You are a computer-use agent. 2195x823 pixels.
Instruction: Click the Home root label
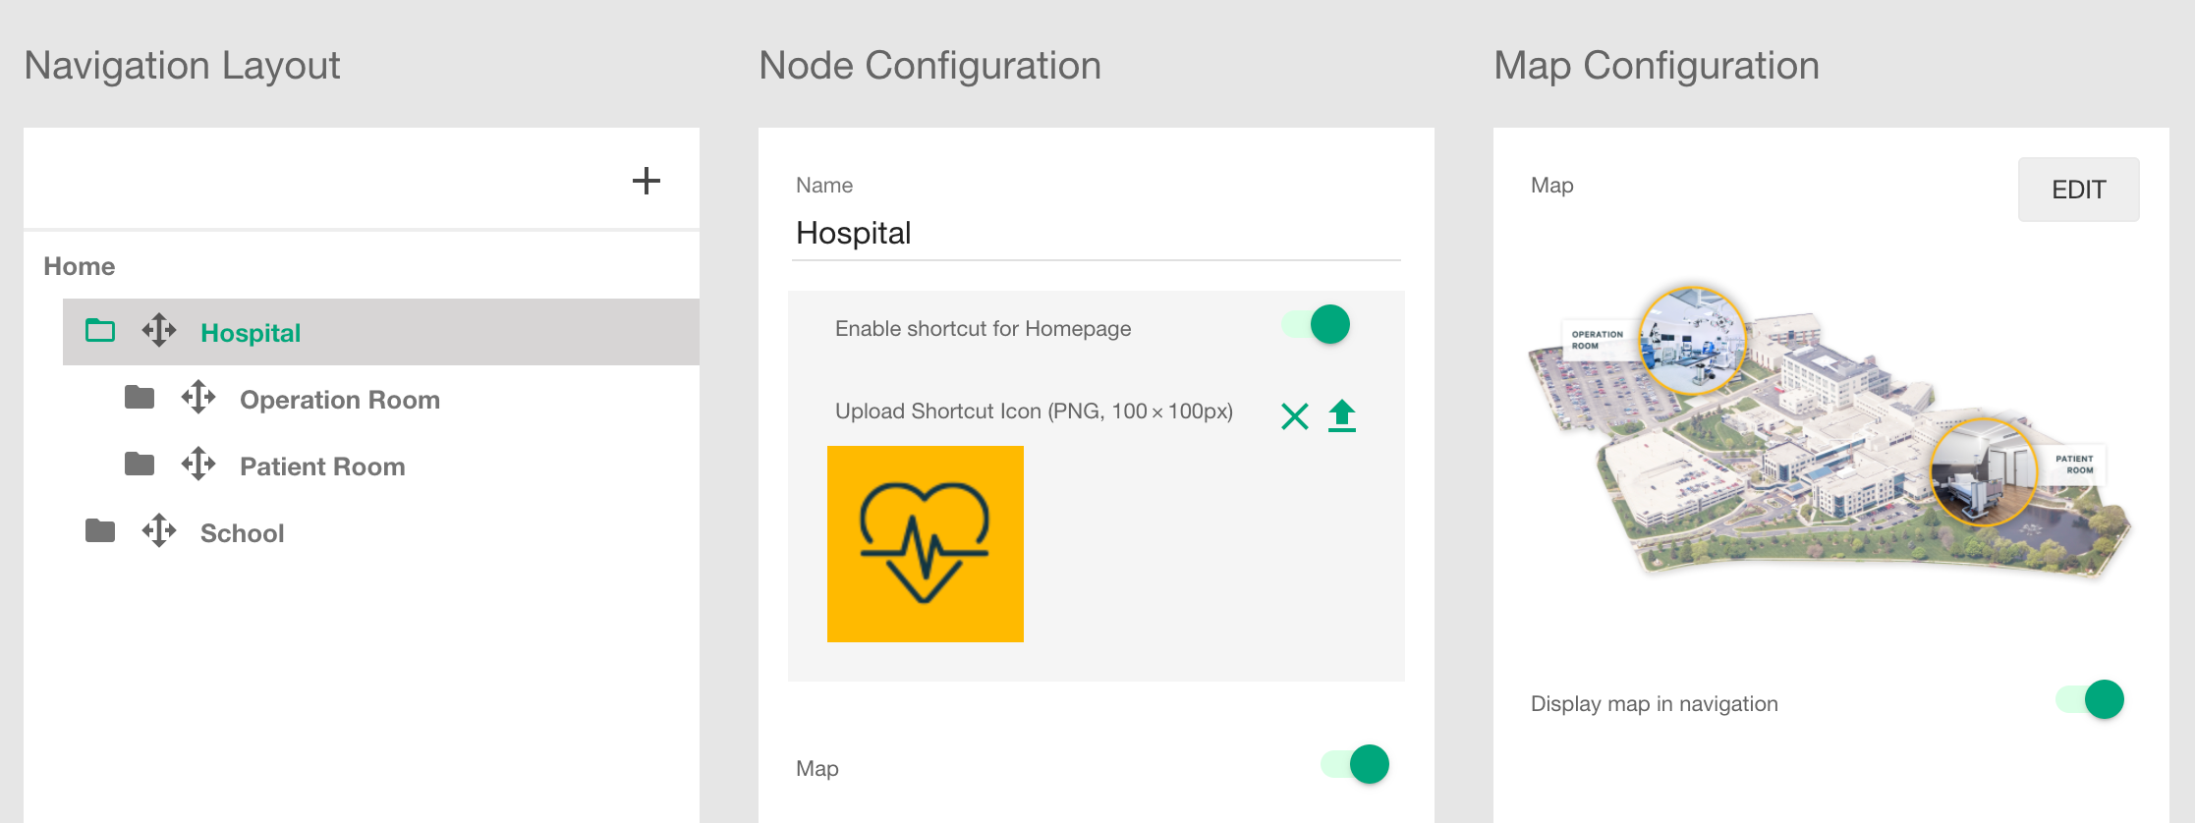point(80,266)
